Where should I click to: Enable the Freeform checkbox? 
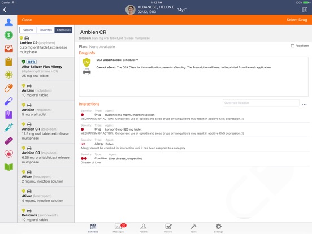[x=293, y=46]
